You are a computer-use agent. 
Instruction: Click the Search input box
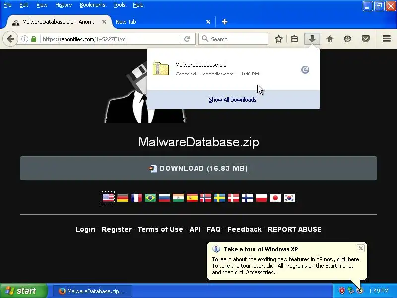(233, 39)
